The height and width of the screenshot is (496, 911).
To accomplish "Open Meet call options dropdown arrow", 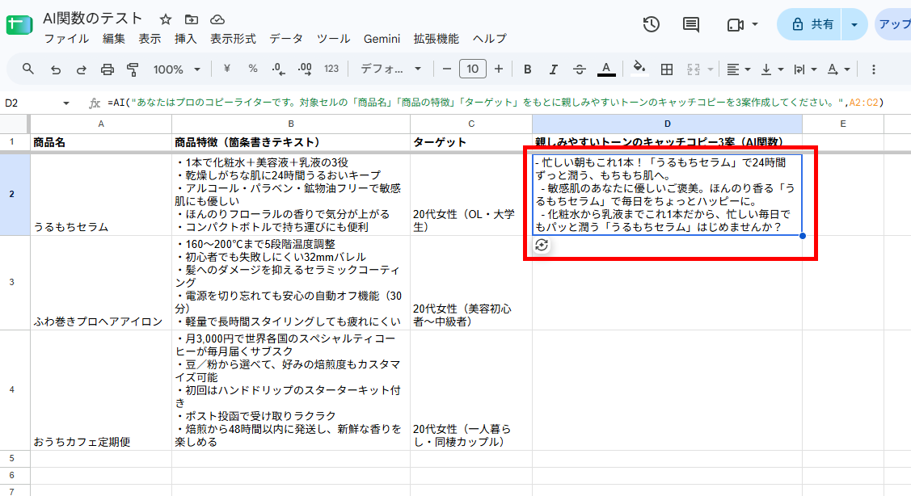I will 755,24.
